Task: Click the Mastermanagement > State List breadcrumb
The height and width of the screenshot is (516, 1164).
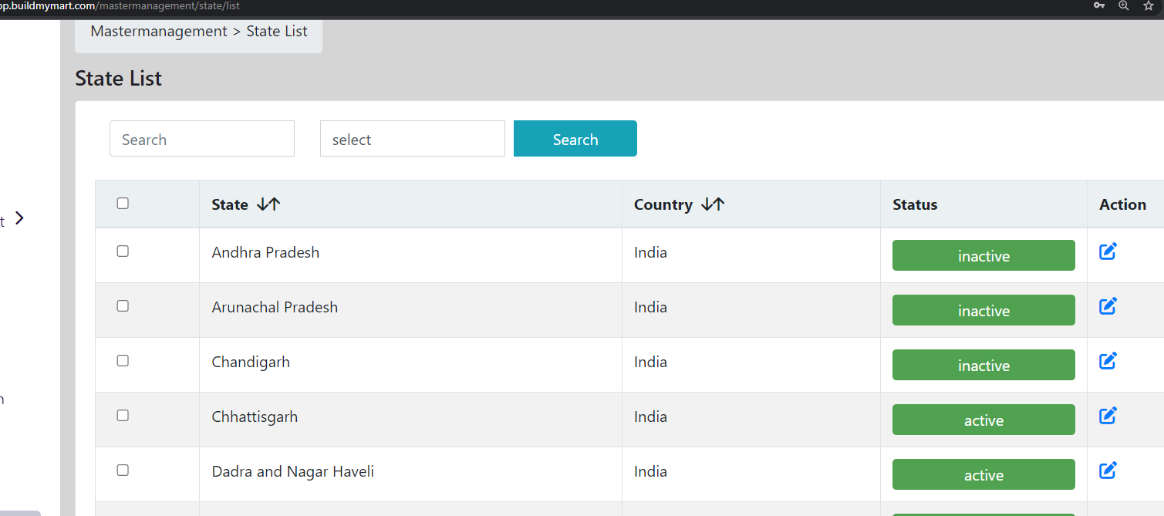Action: point(199,32)
